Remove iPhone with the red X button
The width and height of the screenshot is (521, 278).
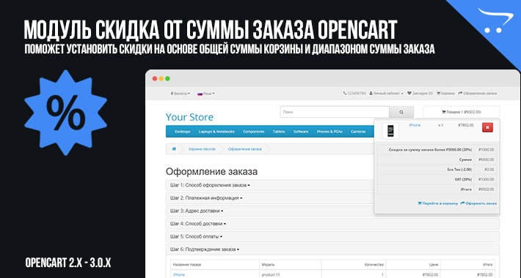point(487,127)
